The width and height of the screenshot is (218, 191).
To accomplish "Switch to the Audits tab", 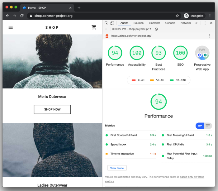I will pyautogui.click(x=124, y=23).
